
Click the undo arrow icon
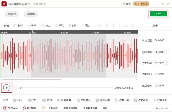coord(106,25)
